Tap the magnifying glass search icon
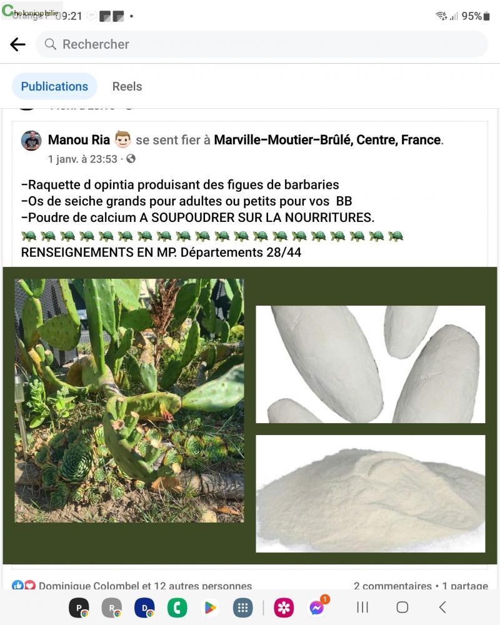 click(50, 44)
